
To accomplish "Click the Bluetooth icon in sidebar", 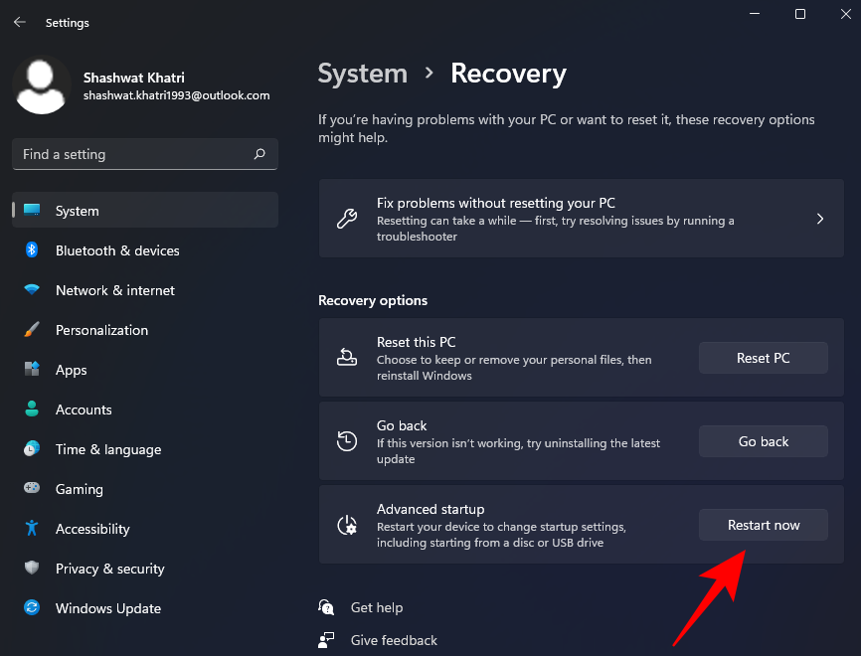I will (32, 250).
